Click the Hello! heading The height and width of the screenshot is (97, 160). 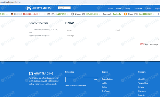click(70, 23)
